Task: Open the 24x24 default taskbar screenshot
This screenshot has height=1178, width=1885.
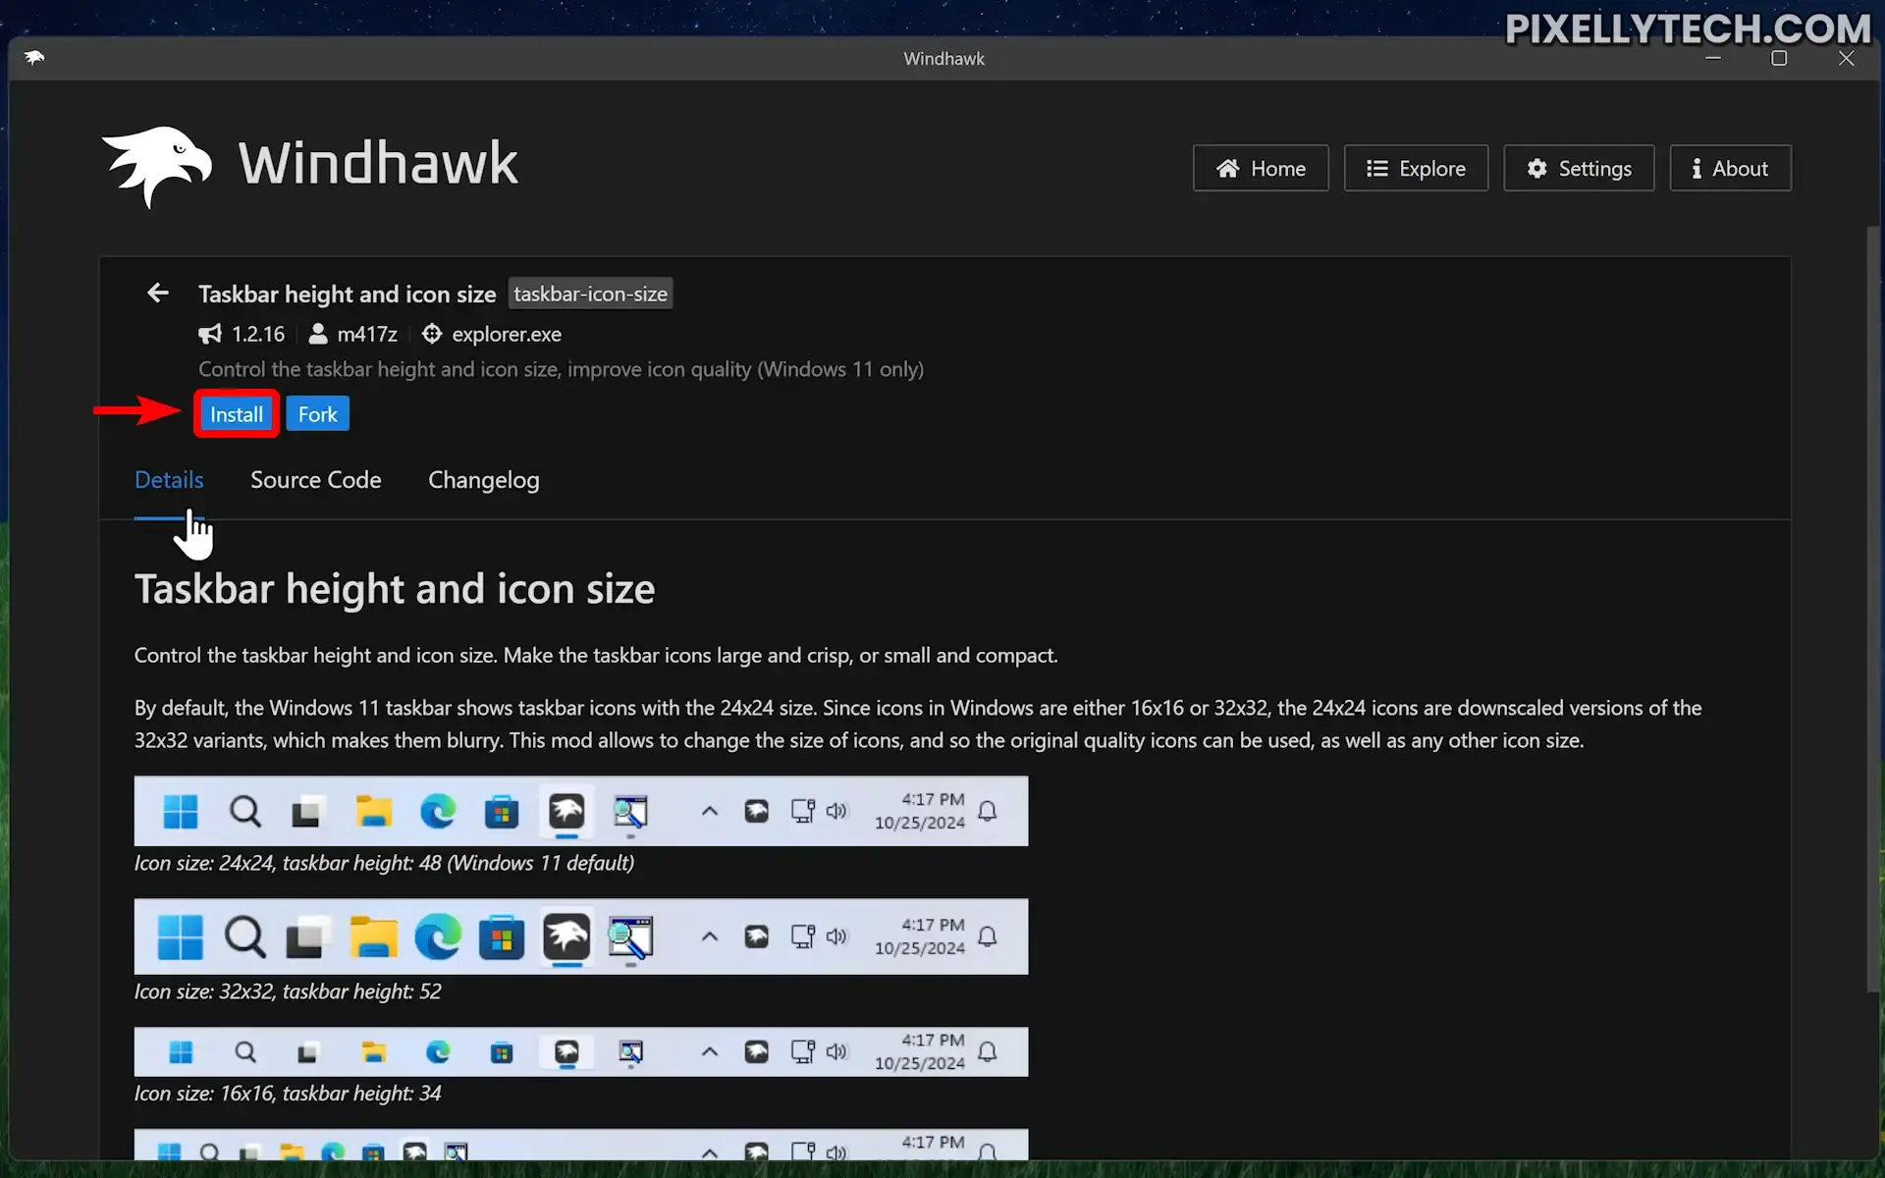Action: point(581,811)
